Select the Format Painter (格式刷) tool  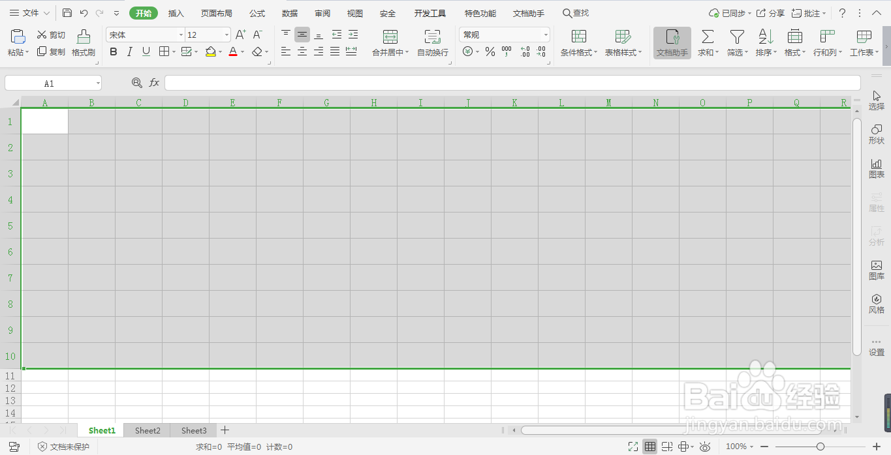pos(84,43)
